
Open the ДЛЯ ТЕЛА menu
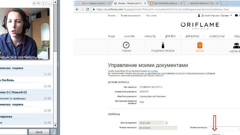pos(170,36)
